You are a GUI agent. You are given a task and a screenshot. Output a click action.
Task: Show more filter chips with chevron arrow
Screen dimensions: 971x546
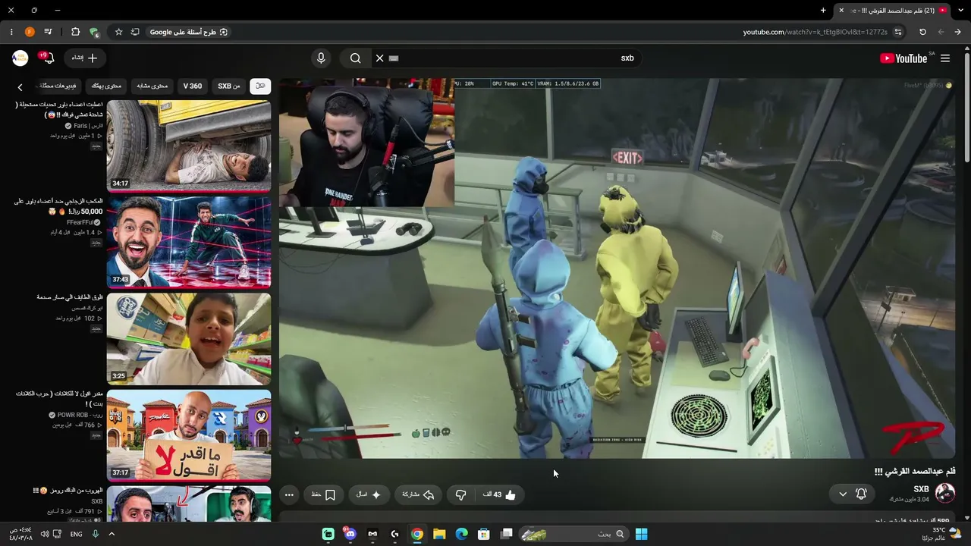click(20, 87)
